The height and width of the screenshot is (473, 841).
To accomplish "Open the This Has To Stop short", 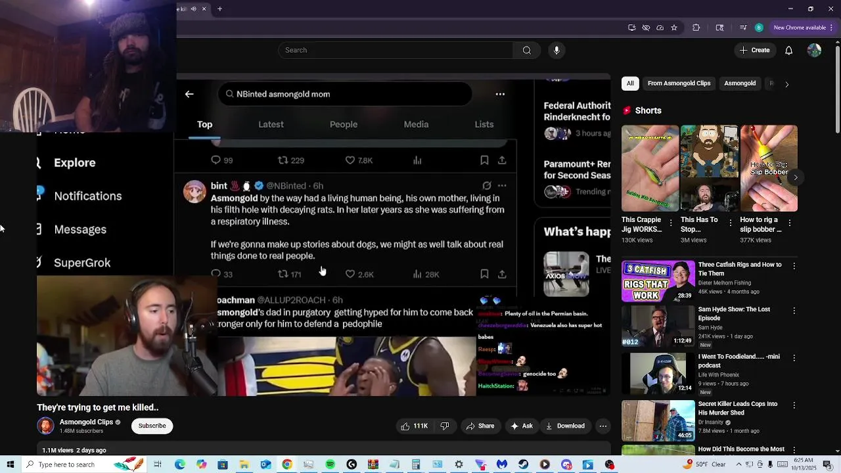I will coord(710,168).
